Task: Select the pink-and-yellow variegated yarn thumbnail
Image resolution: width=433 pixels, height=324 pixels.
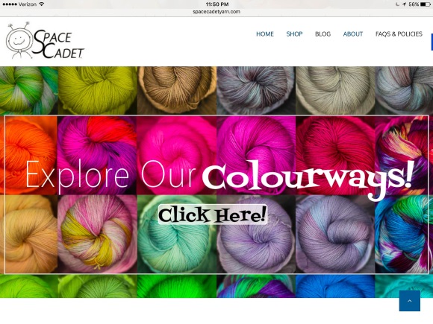Action: (97, 234)
